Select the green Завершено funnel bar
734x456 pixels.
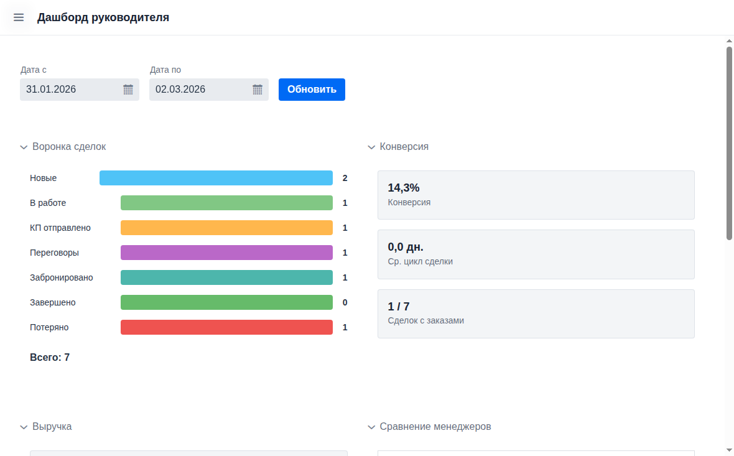[226, 302]
